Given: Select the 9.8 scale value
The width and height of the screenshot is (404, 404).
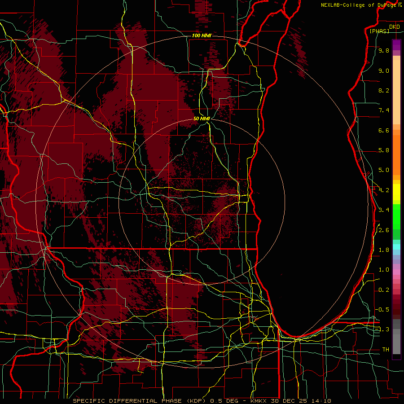Looking at the screenshot, I should tap(384, 50).
